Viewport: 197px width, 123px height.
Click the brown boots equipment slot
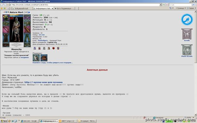pyautogui.click(x=6, y=38)
